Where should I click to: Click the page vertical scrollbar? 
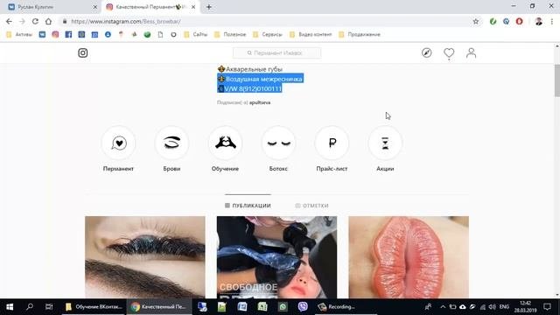pos(557,80)
